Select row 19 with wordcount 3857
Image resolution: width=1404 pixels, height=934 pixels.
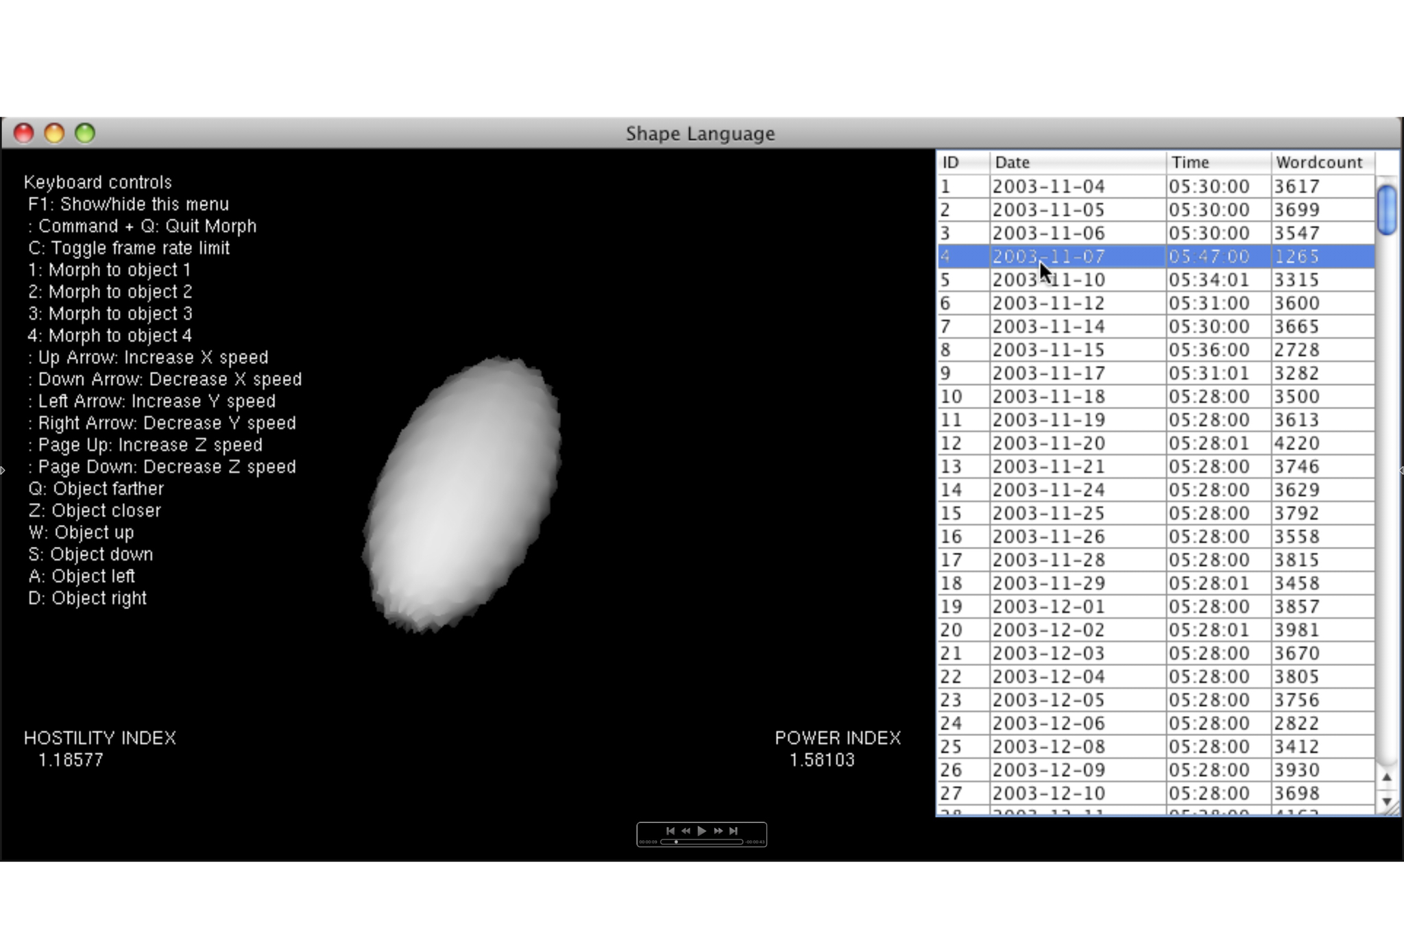click(1296, 606)
